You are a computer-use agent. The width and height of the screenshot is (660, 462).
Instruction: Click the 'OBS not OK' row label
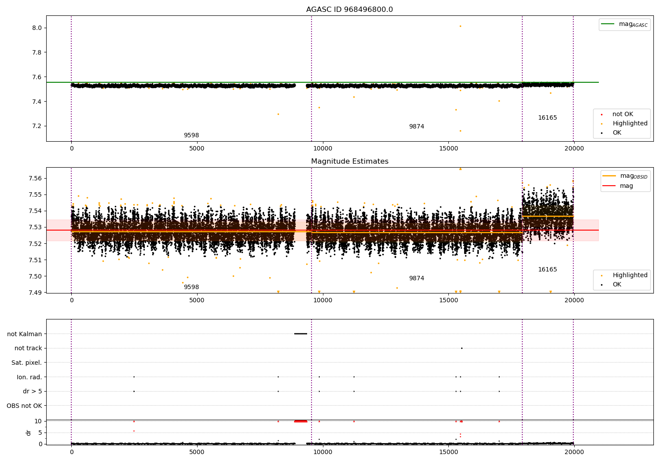coord(24,406)
